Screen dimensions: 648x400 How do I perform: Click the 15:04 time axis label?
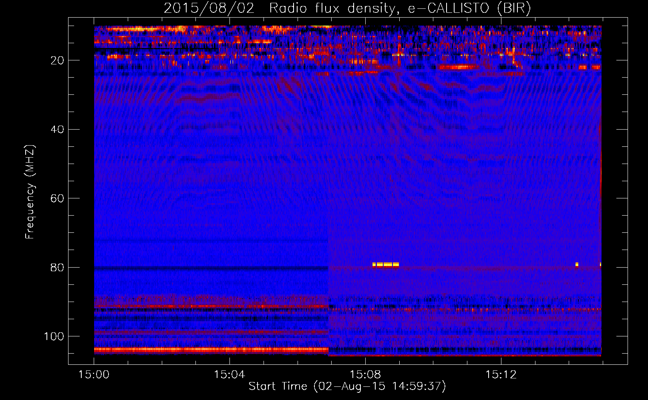tap(229, 375)
